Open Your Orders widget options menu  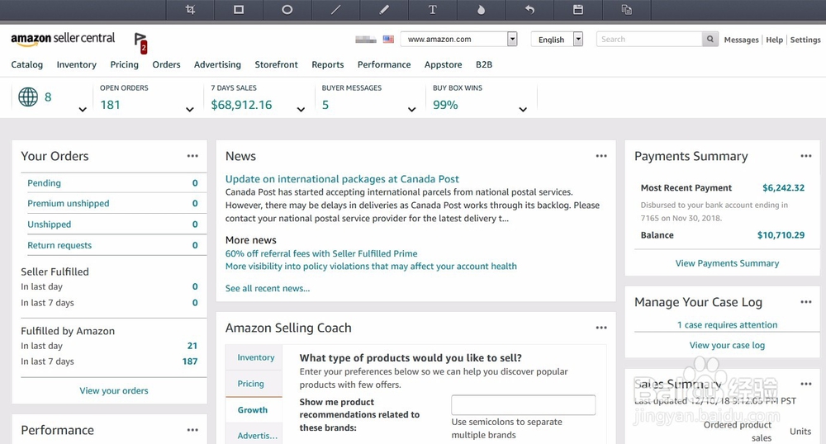(192, 156)
